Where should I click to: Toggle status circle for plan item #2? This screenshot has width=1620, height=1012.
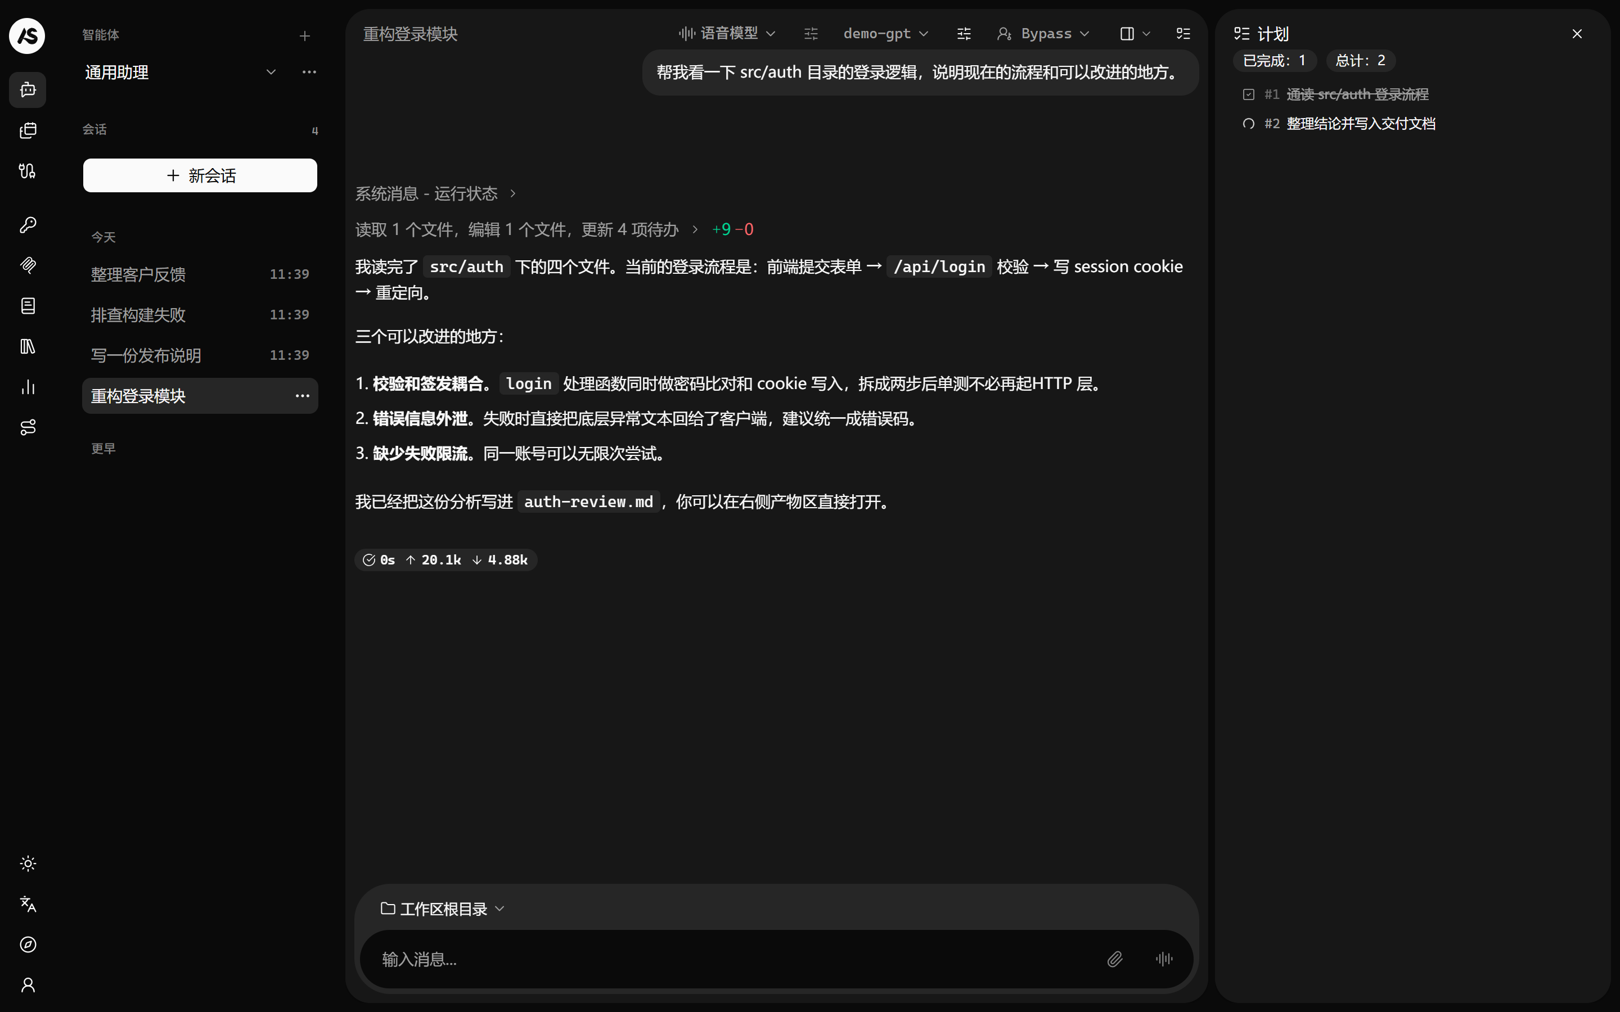coord(1249,124)
